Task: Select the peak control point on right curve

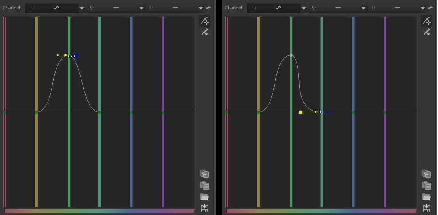Action: pyautogui.click(x=291, y=55)
